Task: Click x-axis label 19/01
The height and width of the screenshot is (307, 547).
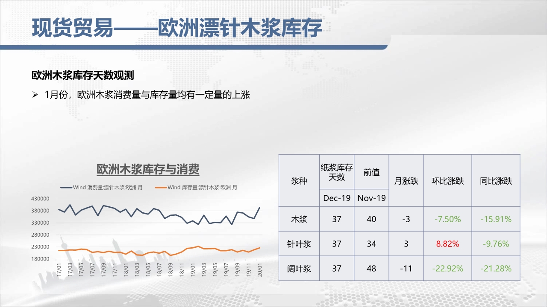Action: point(193,270)
